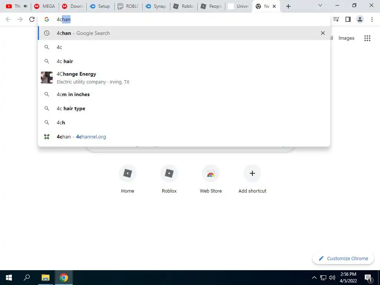Select the '4c hair type' suggestion
The width and height of the screenshot is (380, 285).
pyautogui.click(x=184, y=108)
